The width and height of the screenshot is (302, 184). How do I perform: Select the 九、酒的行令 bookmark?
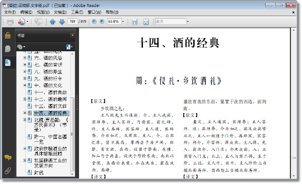click(48, 78)
